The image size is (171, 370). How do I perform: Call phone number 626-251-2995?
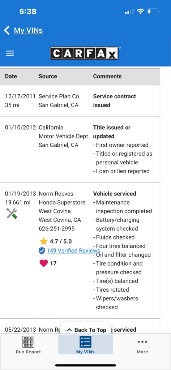tap(57, 228)
